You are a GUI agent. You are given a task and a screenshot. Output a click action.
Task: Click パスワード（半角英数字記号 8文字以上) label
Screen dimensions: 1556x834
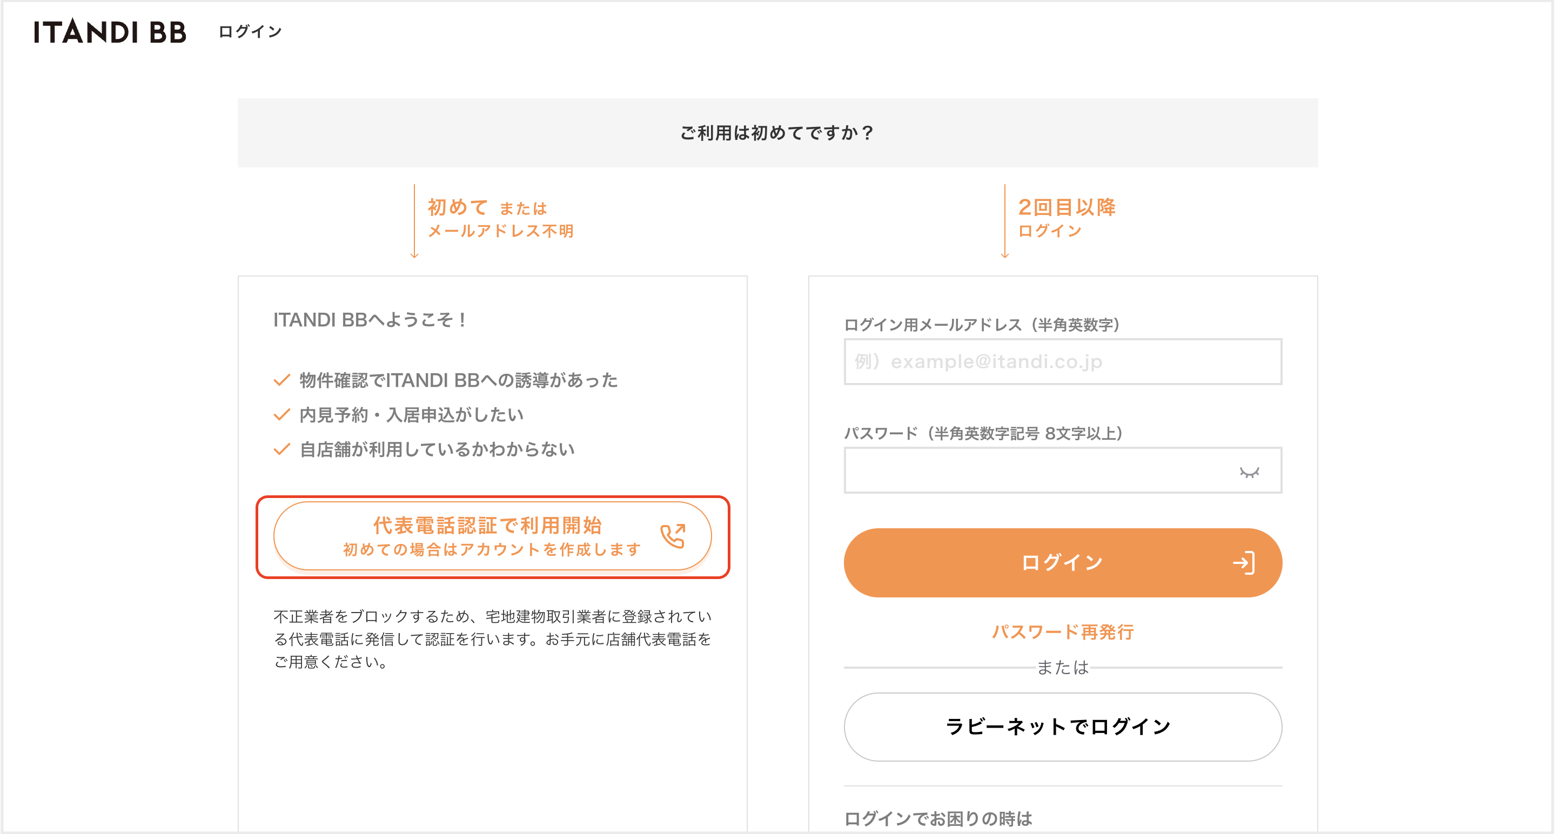click(x=983, y=434)
